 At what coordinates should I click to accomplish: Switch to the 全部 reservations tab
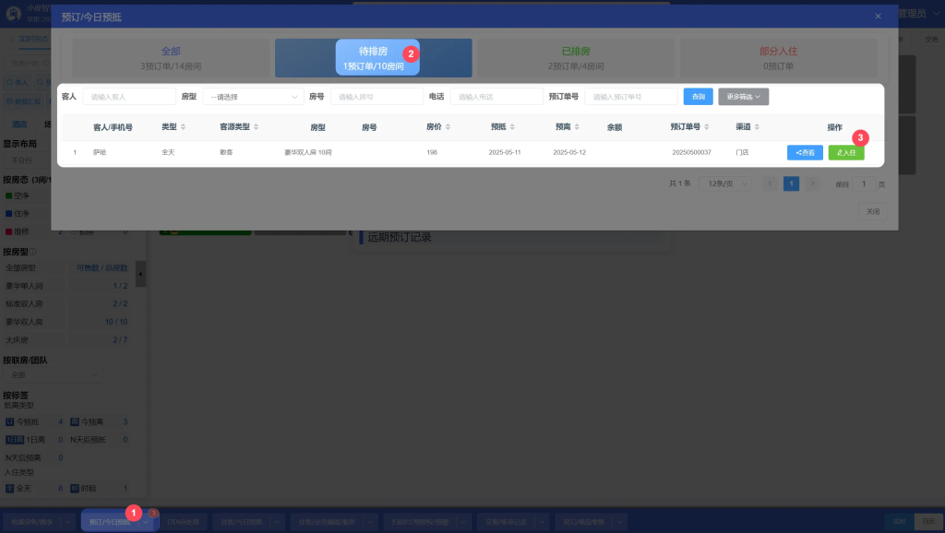click(171, 58)
